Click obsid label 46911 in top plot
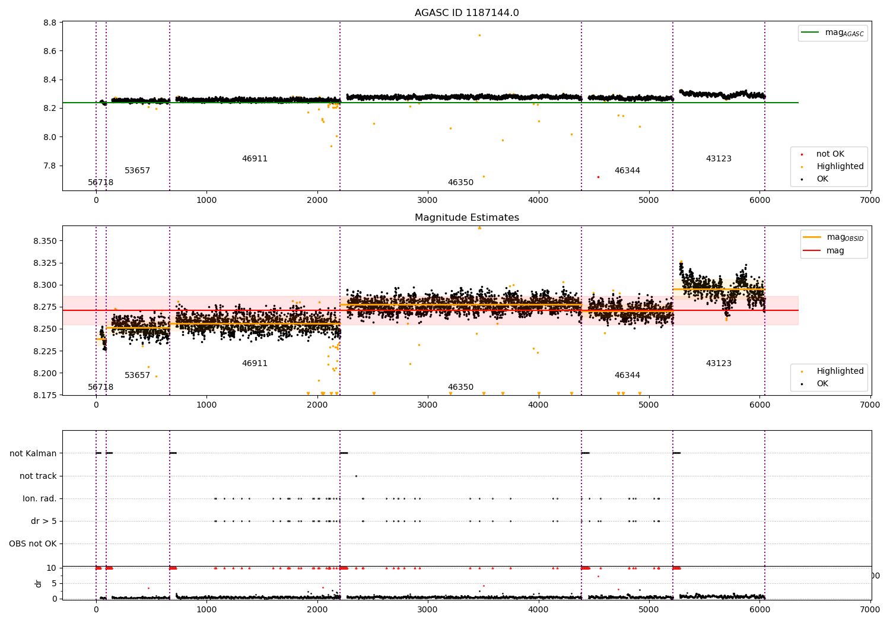 pos(255,159)
